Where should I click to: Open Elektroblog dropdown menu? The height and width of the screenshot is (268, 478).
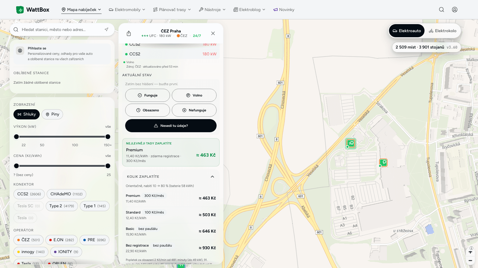click(x=249, y=10)
